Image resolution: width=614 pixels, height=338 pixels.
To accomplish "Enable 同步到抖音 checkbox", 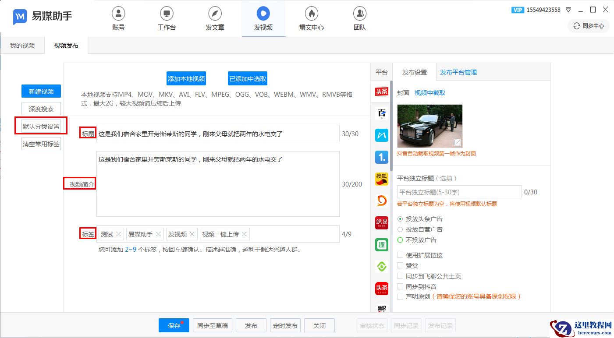I will pos(400,286).
